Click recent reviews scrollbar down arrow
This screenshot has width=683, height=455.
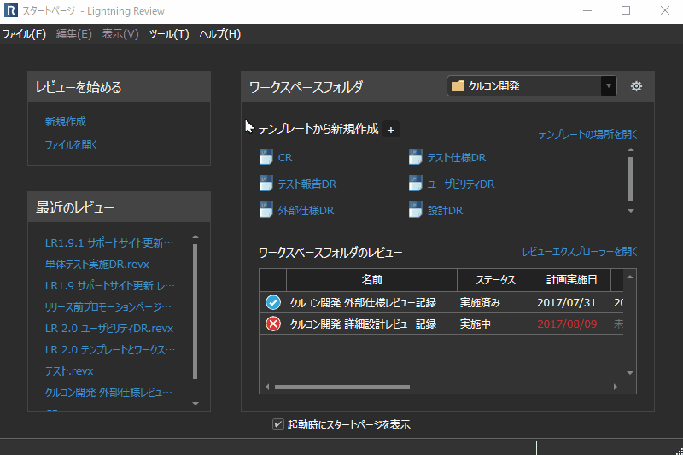click(x=196, y=404)
